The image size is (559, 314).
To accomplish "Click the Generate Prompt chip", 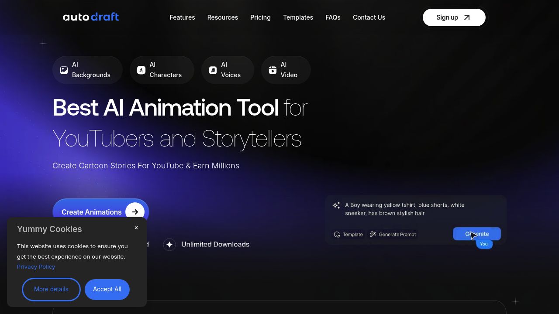I will pyautogui.click(x=393, y=234).
